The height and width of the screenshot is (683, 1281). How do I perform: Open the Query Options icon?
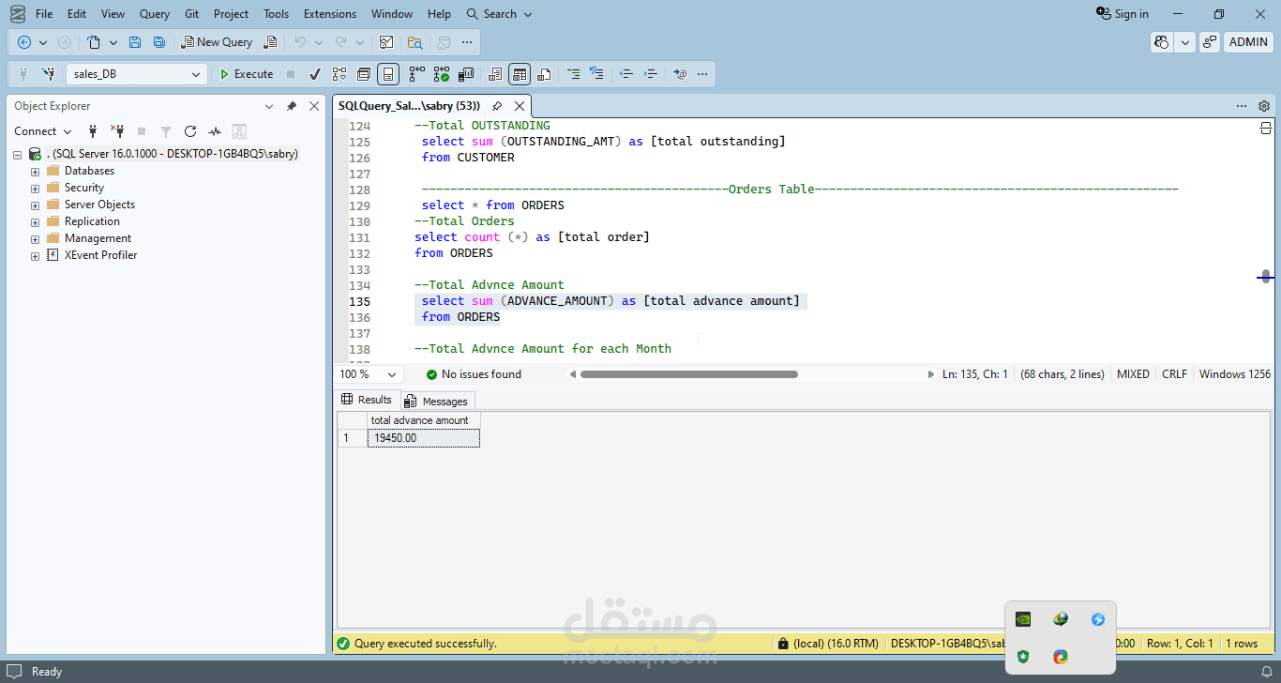pos(364,74)
